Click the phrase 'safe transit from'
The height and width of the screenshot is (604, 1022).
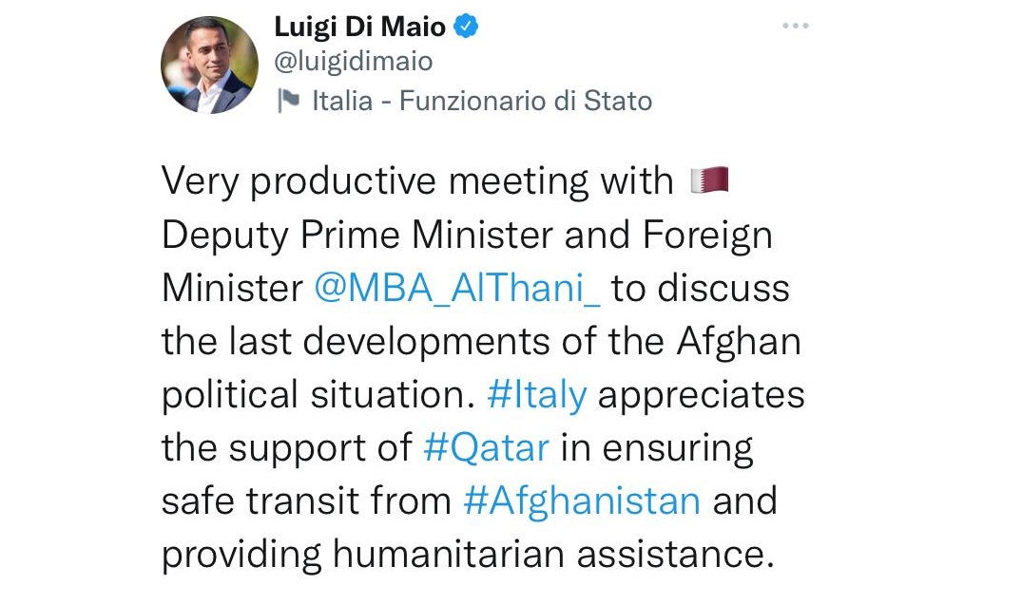coord(307,500)
